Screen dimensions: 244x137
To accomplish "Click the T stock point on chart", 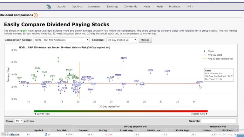I will coord(58,62).
